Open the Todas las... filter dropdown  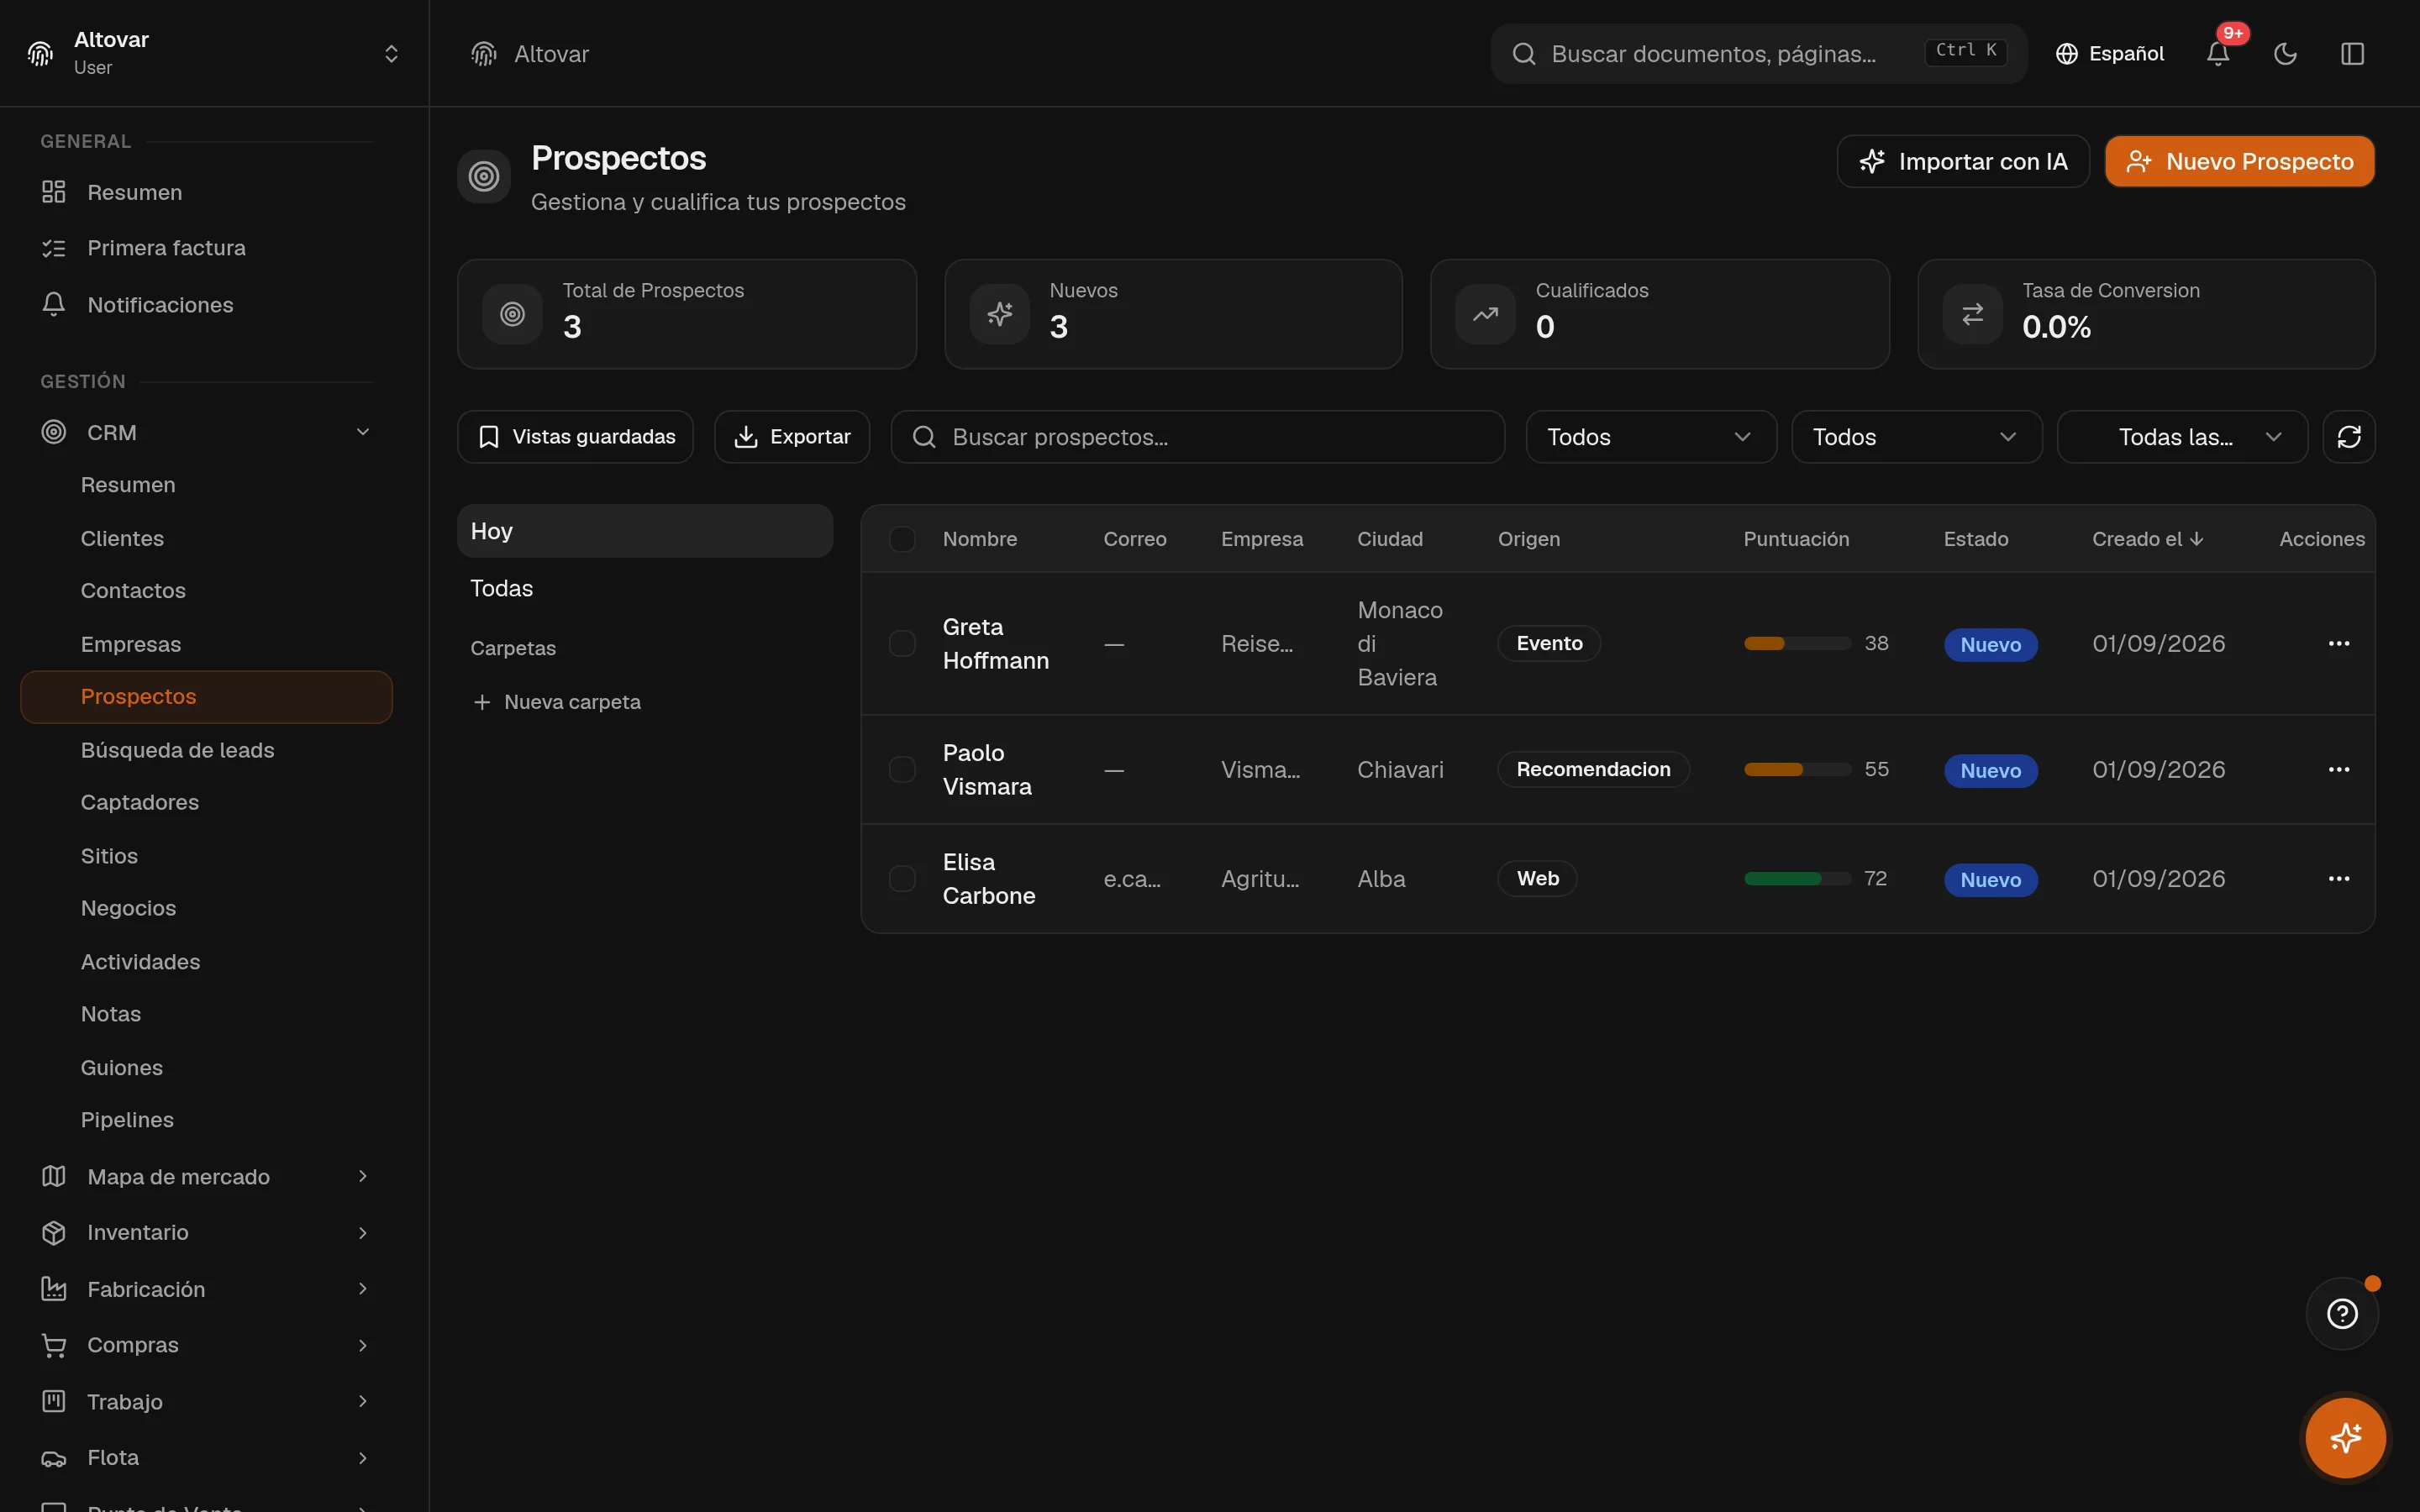[x=2182, y=437]
